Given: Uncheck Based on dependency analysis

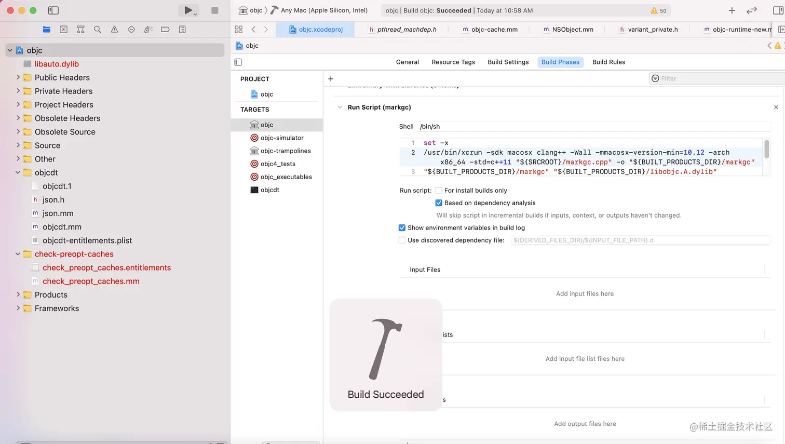Looking at the screenshot, I should point(439,203).
